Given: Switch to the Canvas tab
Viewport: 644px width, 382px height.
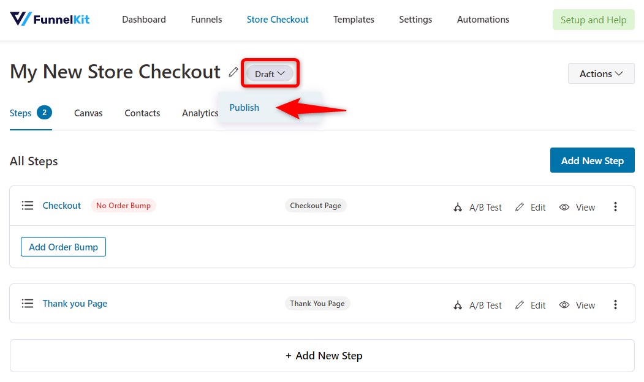Looking at the screenshot, I should (88, 113).
